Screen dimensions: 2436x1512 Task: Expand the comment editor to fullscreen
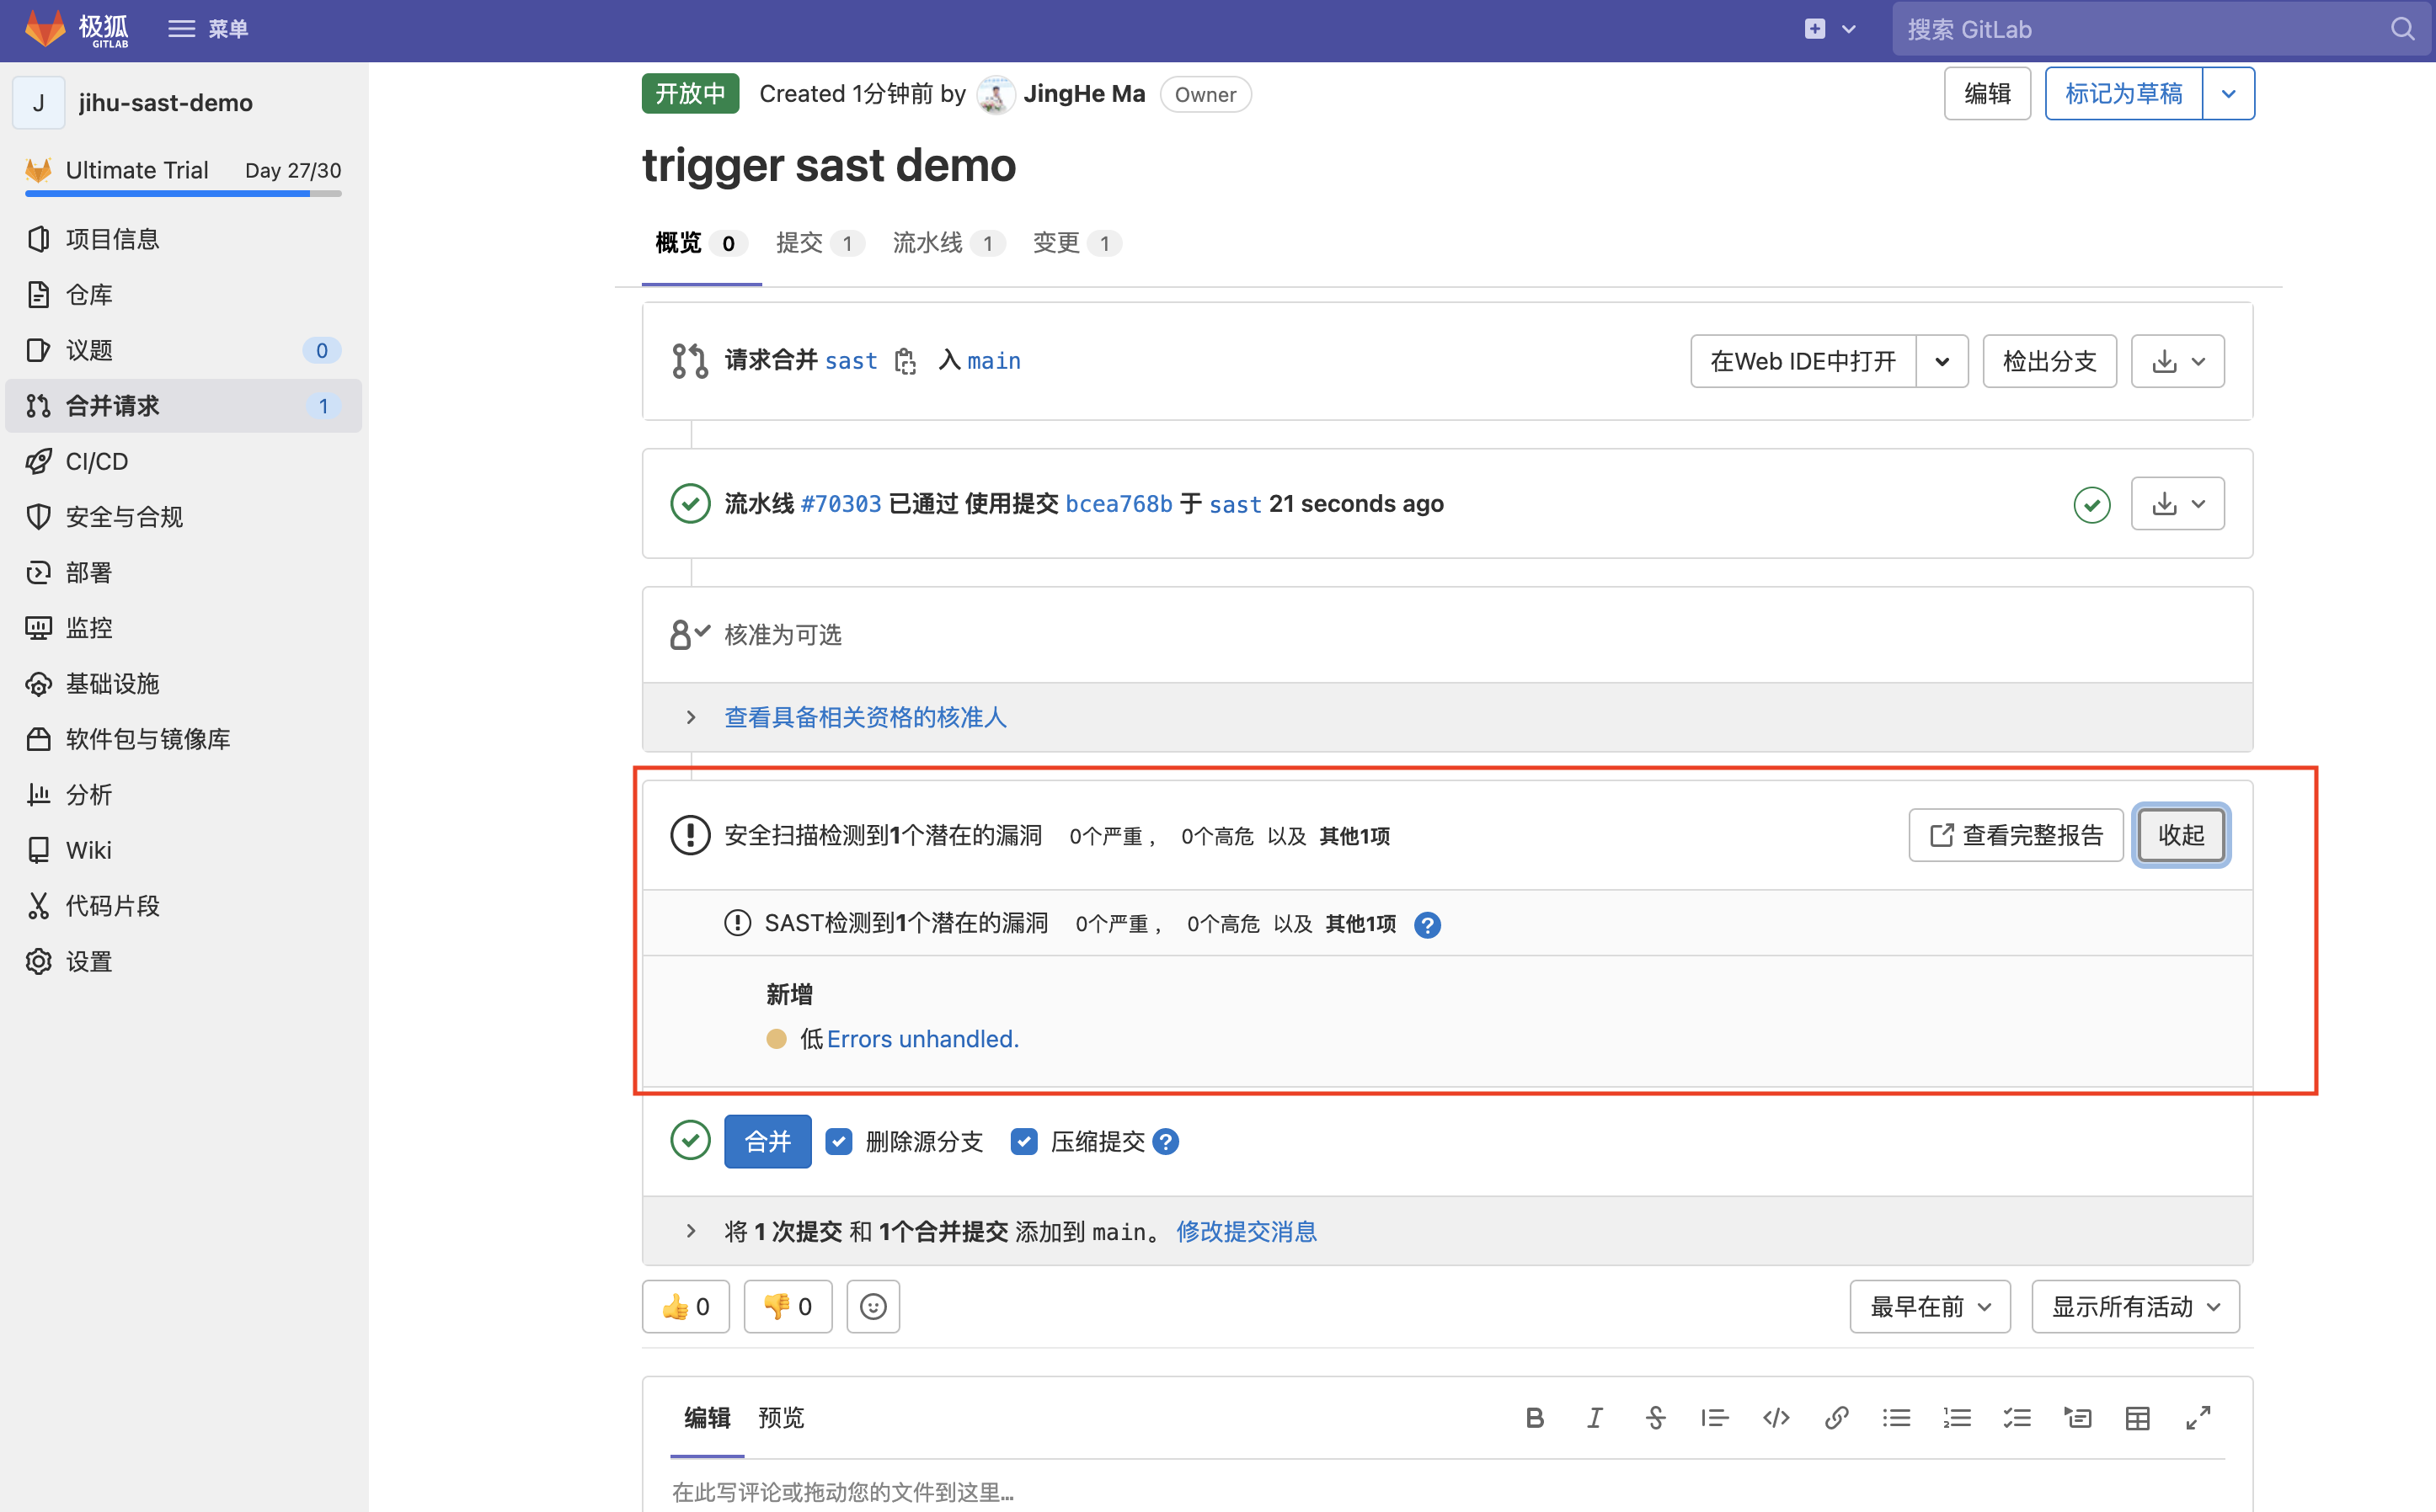pos(2198,1417)
